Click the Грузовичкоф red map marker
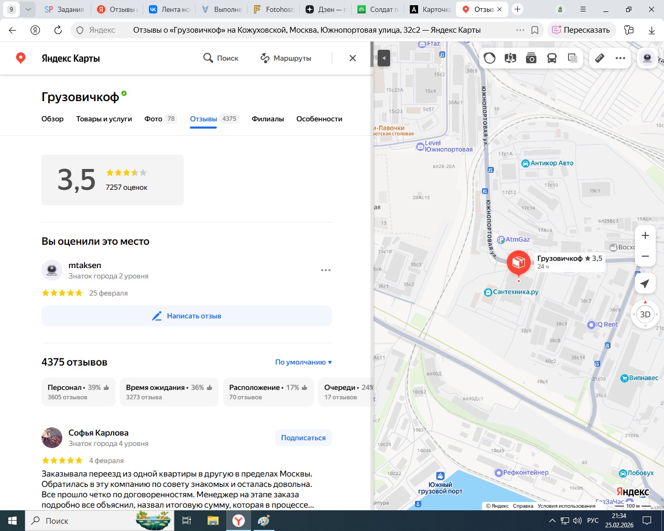The image size is (664, 531). point(518,263)
